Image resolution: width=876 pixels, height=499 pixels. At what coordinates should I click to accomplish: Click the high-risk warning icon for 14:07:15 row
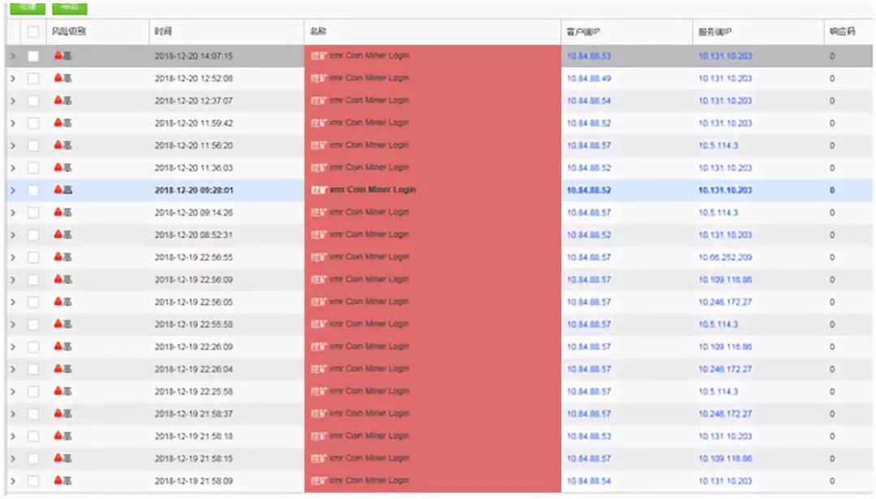[x=58, y=55]
